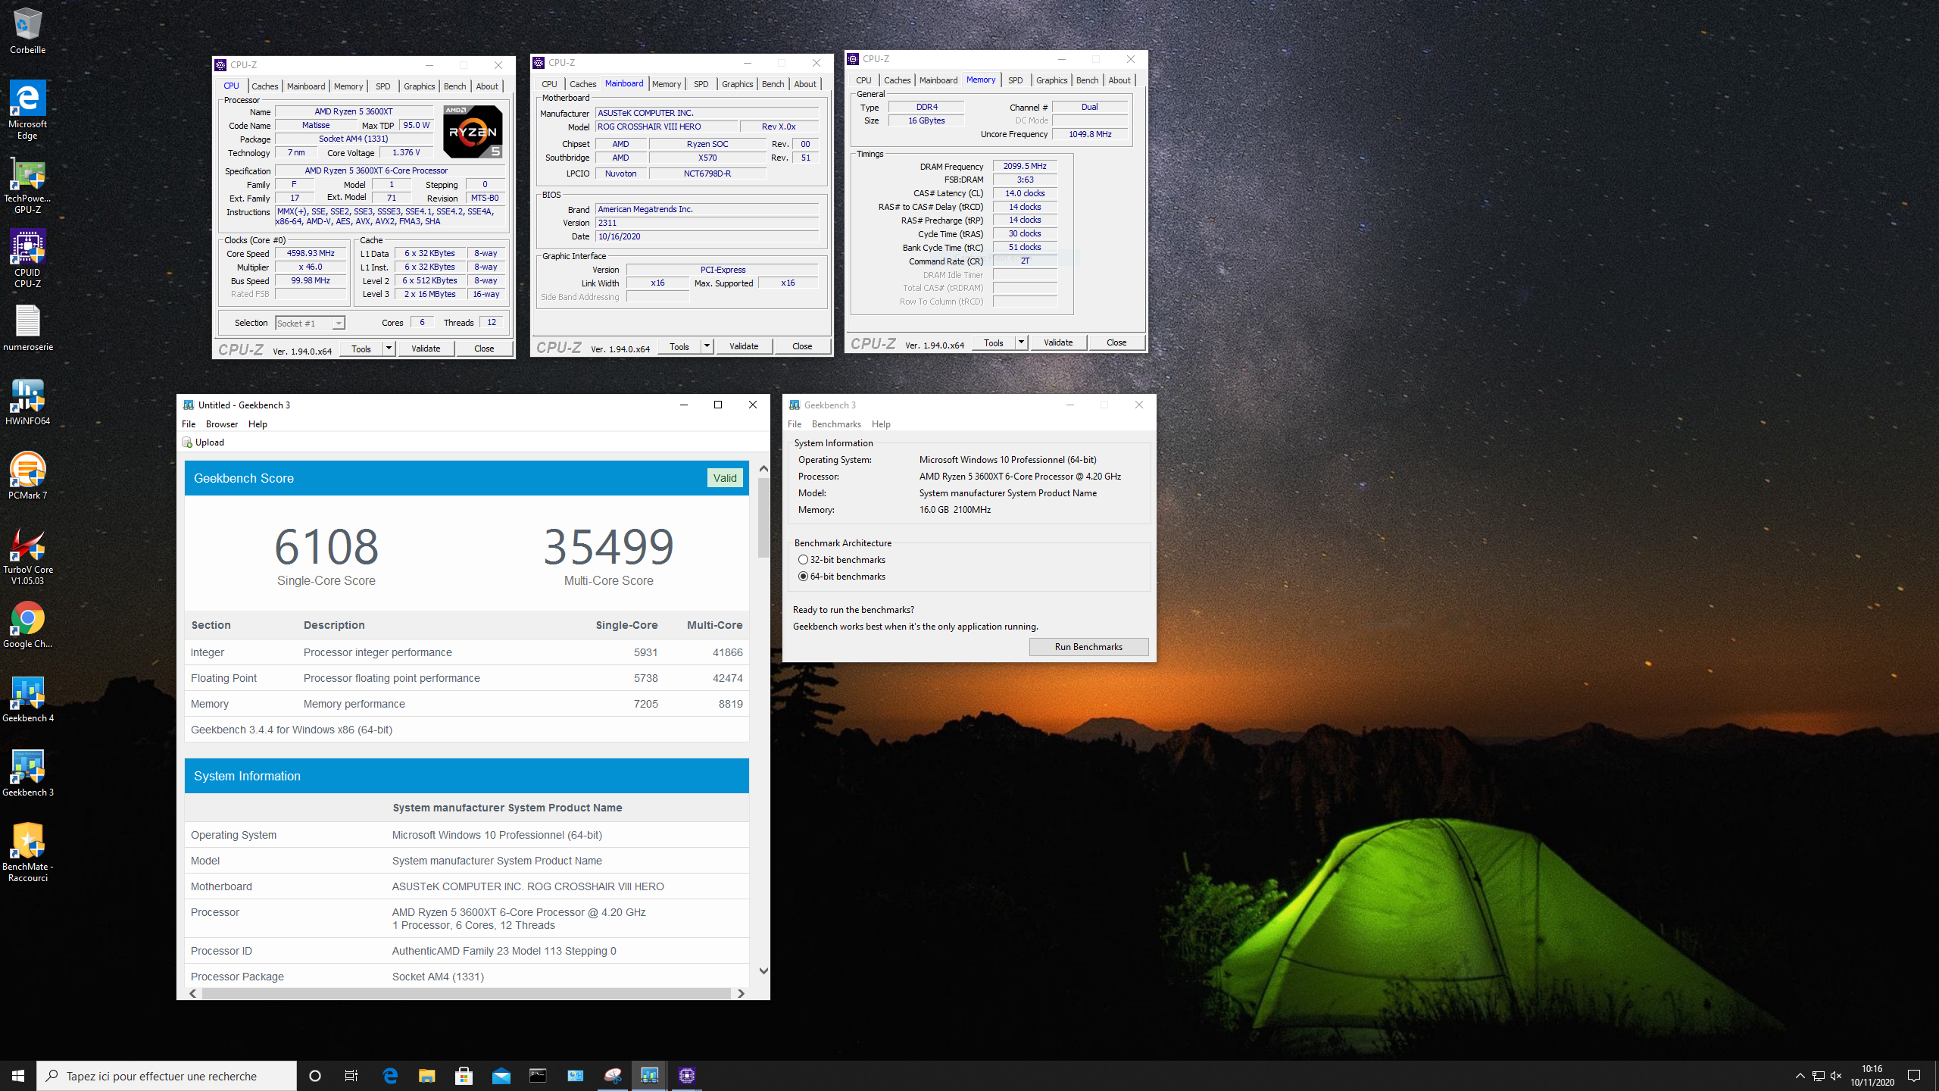Expand Tools arrow in Memory CPU-Z window
The height and width of the screenshot is (1091, 1939).
pyautogui.click(x=1022, y=342)
